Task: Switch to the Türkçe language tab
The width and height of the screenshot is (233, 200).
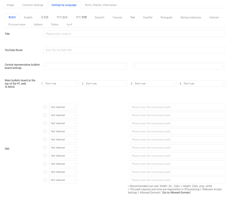Action: pyautogui.click(x=54, y=24)
